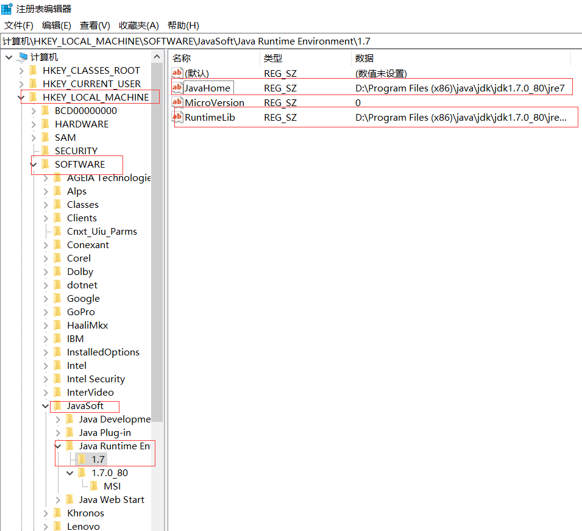The image size is (582, 531).
Task: Click the registry editor app icon
Action: [7, 8]
